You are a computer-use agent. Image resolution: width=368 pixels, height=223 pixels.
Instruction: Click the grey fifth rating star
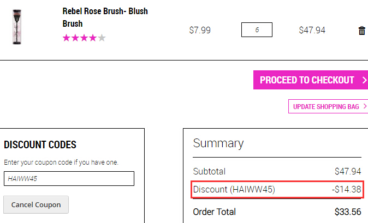click(102, 38)
